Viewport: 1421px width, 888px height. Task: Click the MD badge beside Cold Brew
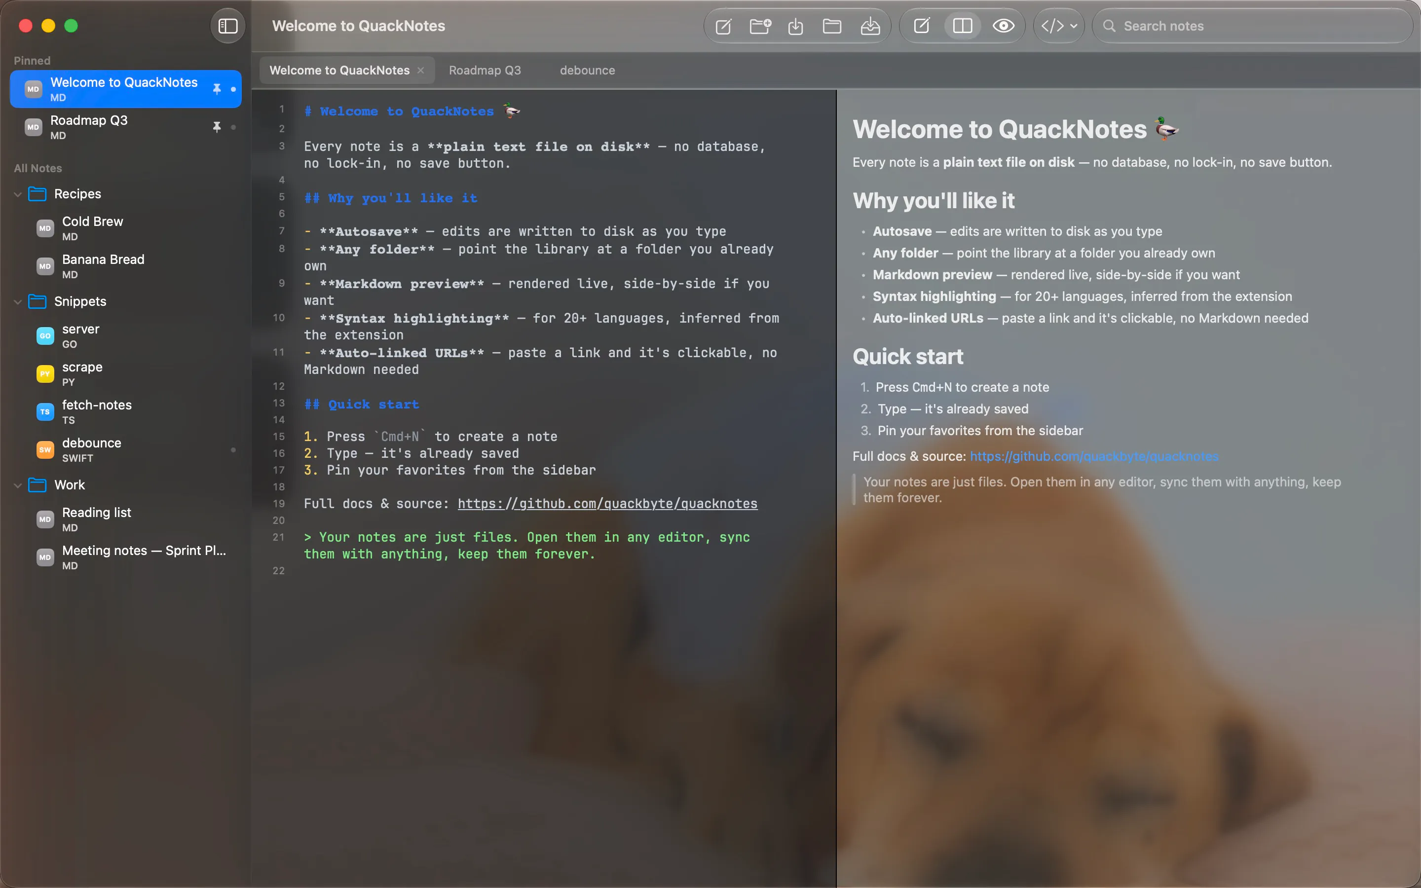[45, 228]
